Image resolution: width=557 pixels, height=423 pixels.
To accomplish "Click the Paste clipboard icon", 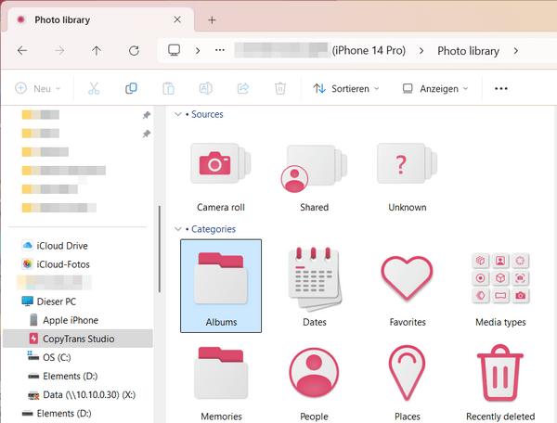I will [x=168, y=88].
